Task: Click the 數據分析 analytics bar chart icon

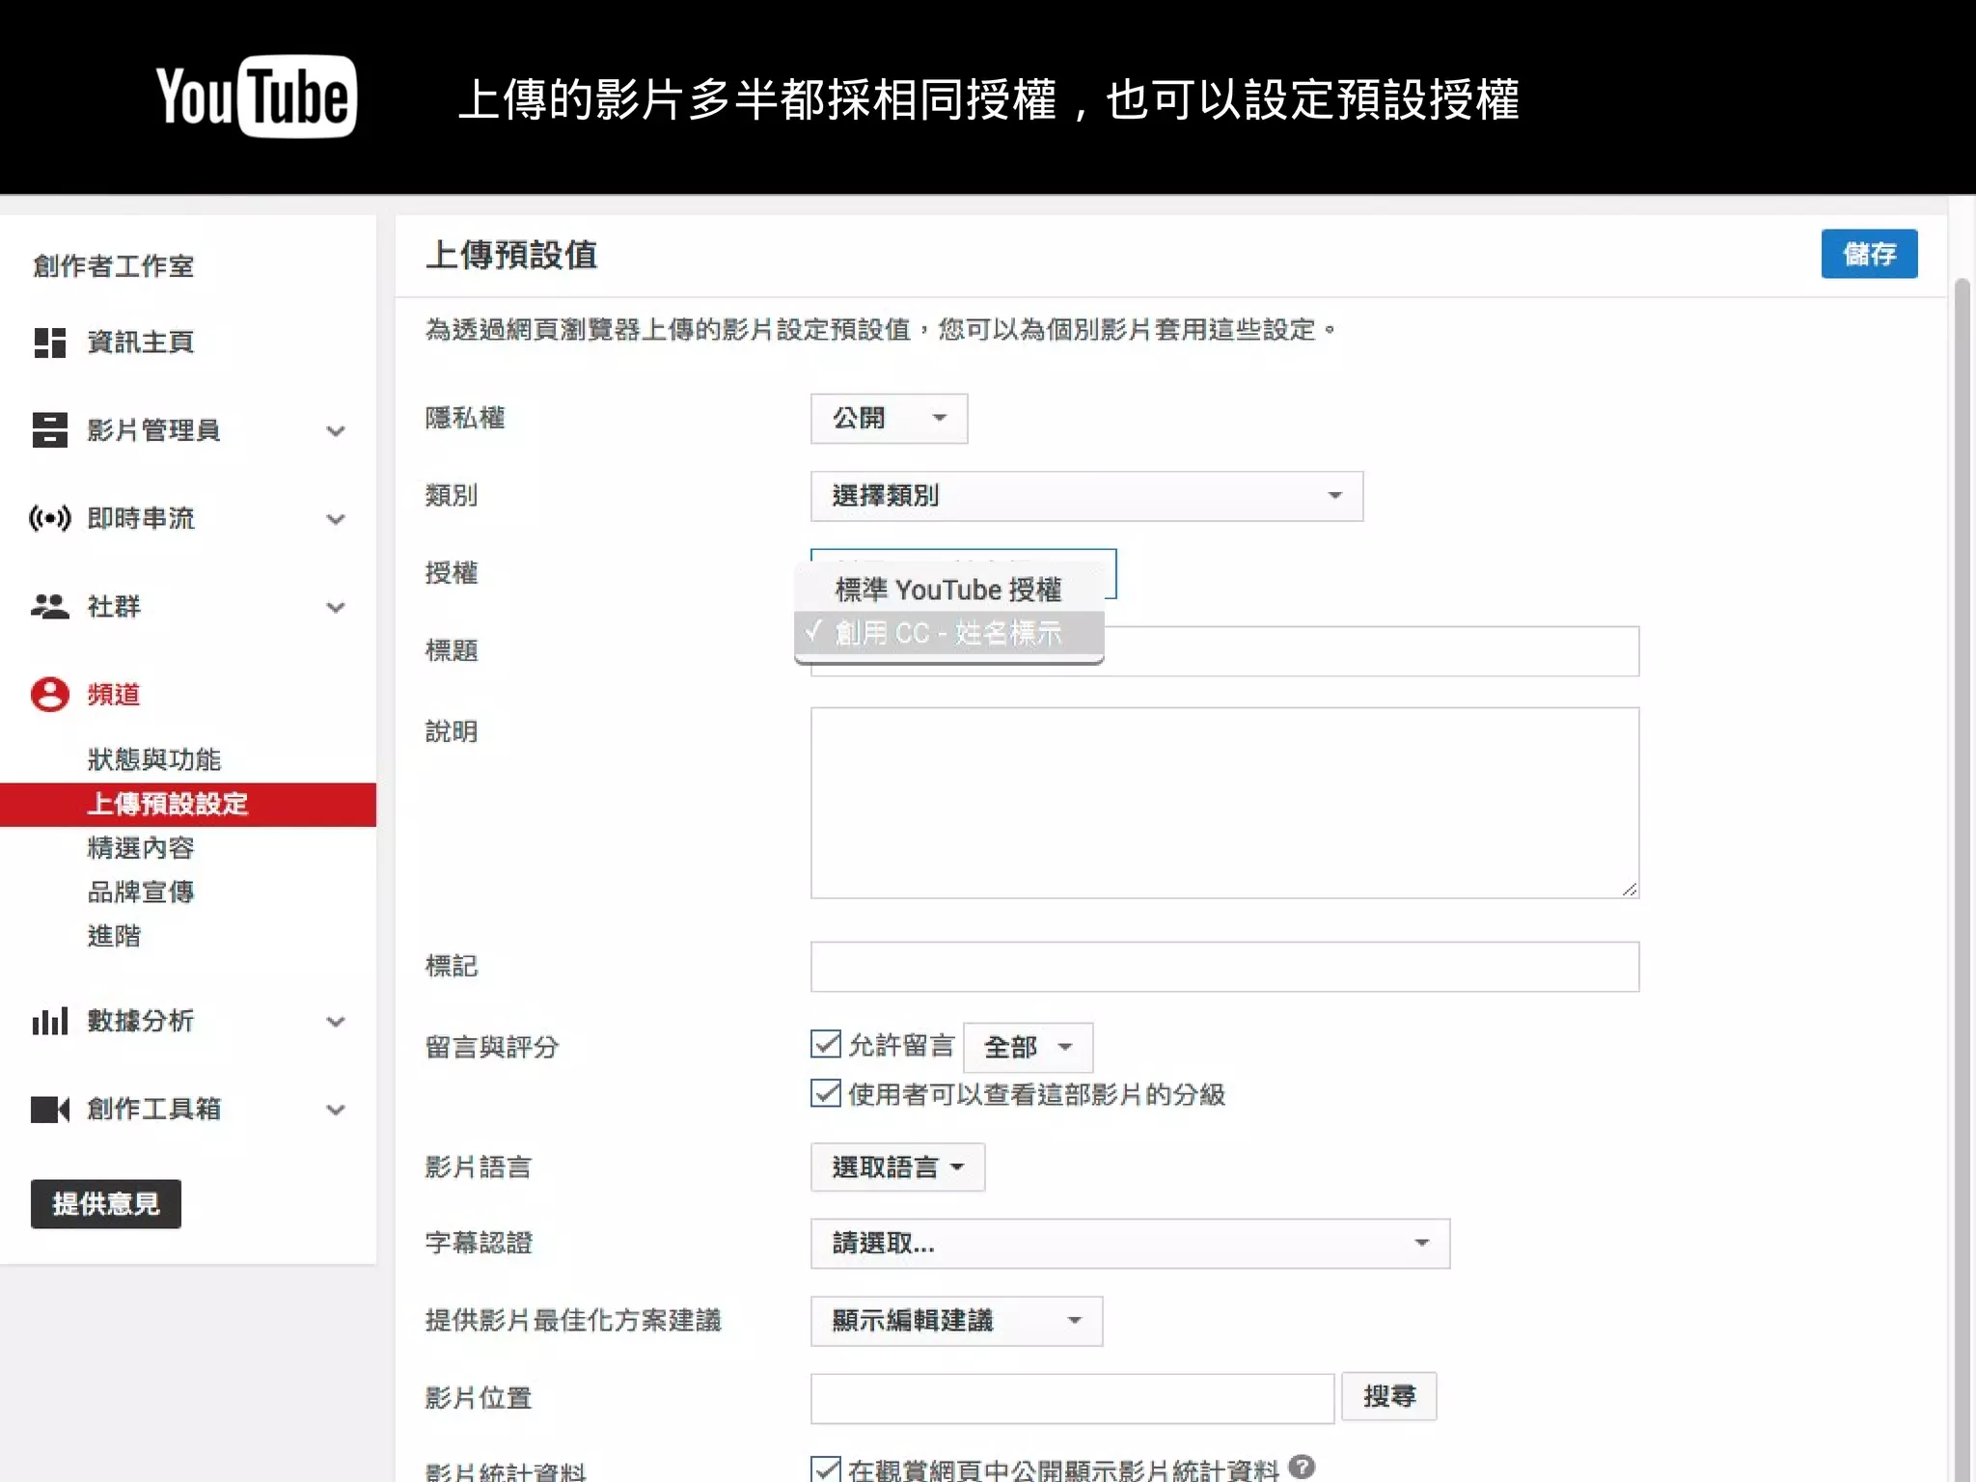Action: pyautogui.click(x=49, y=1021)
